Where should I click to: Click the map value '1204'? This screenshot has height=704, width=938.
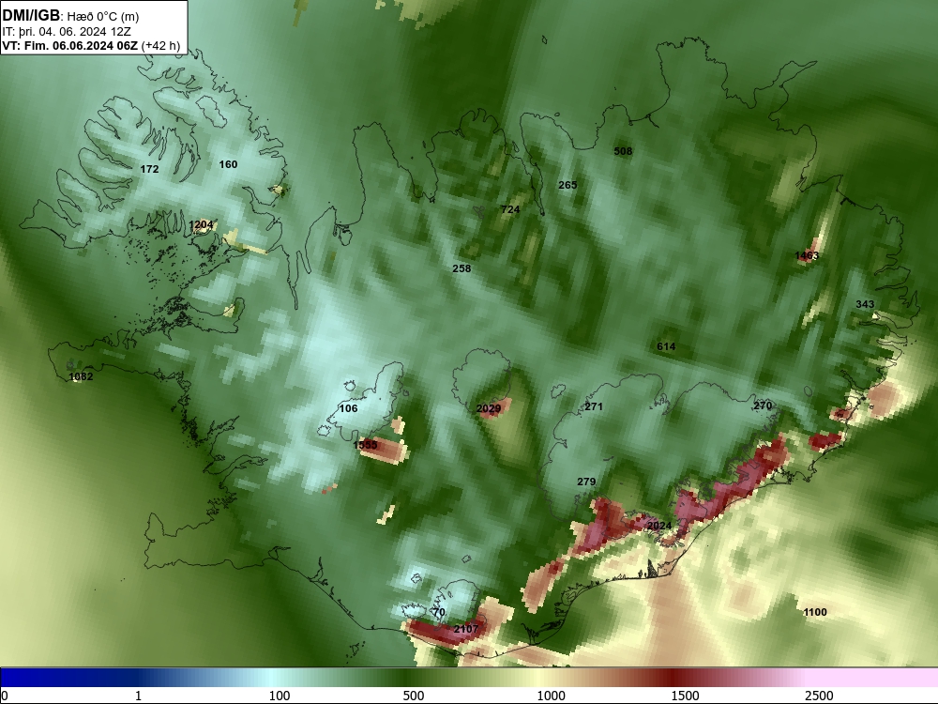(x=201, y=225)
